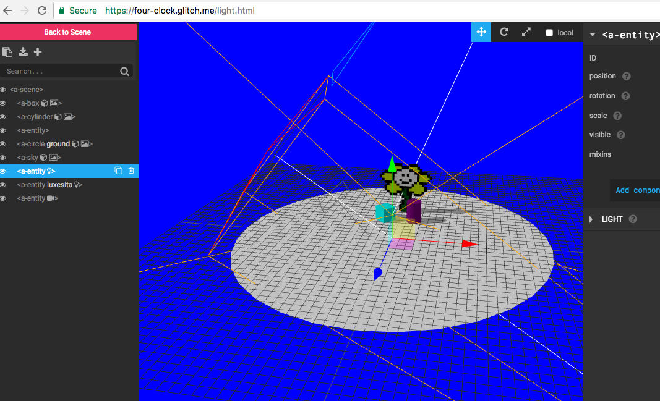Image resolution: width=660 pixels, height=401 pixels.
Task: Click light bulb icon on luxesita
Action: [x=77, y=185]
